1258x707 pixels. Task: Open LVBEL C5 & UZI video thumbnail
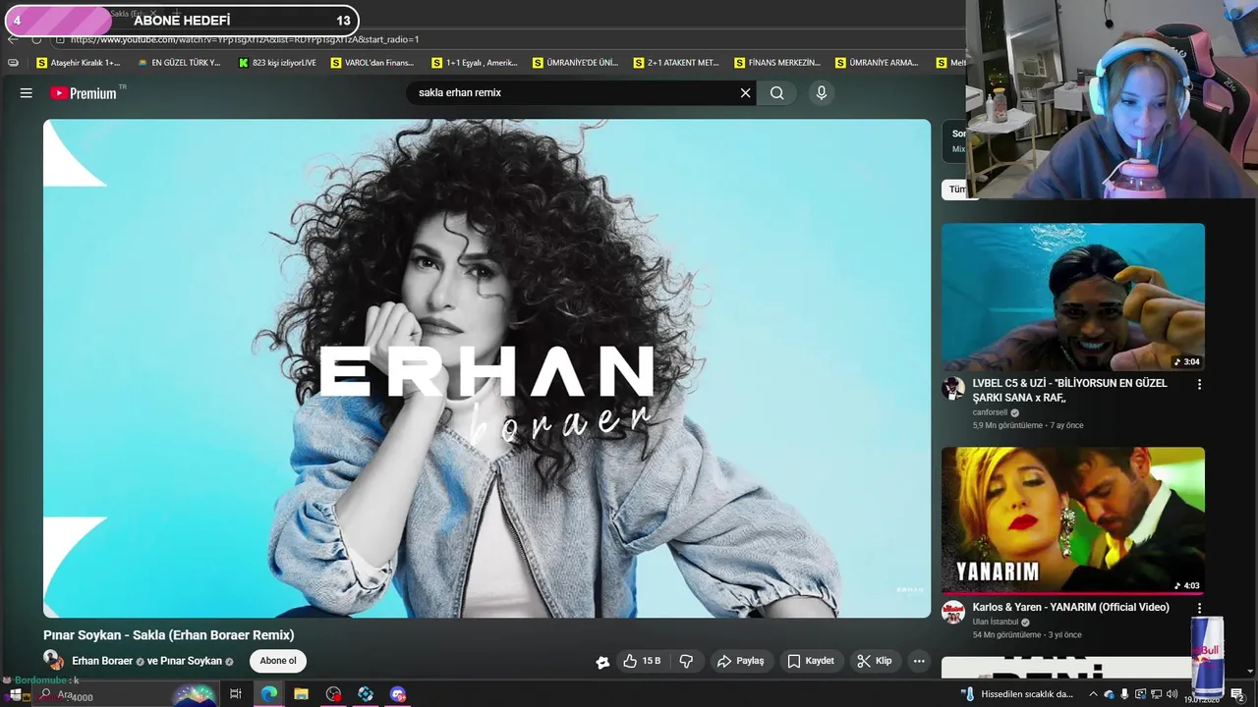pyautogui.click(x=1073, y=298)
